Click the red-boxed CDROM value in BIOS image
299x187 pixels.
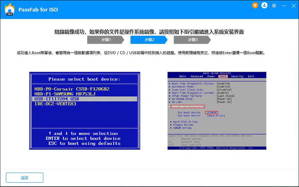pyautogui.click(x=211, y=112)
